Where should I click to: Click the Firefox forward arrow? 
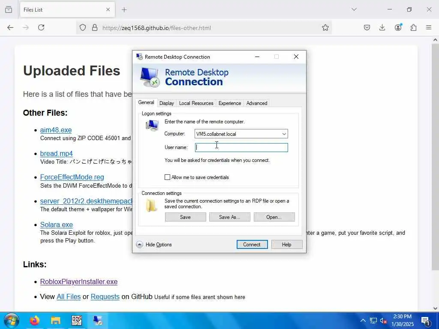[x=26, y=27]
